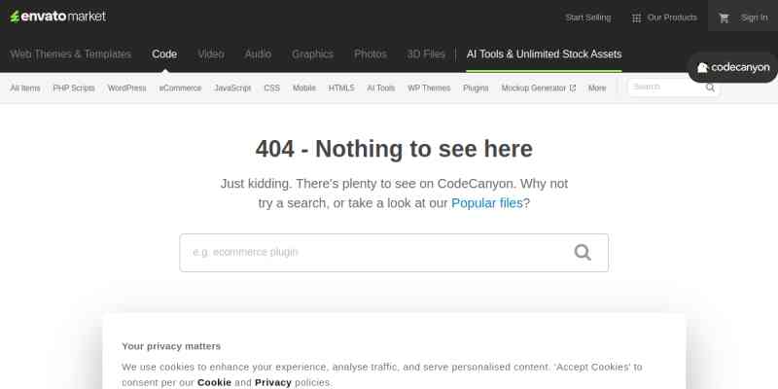Click the Our Products grid icon

pyautogui.click(x=636, y=18)
